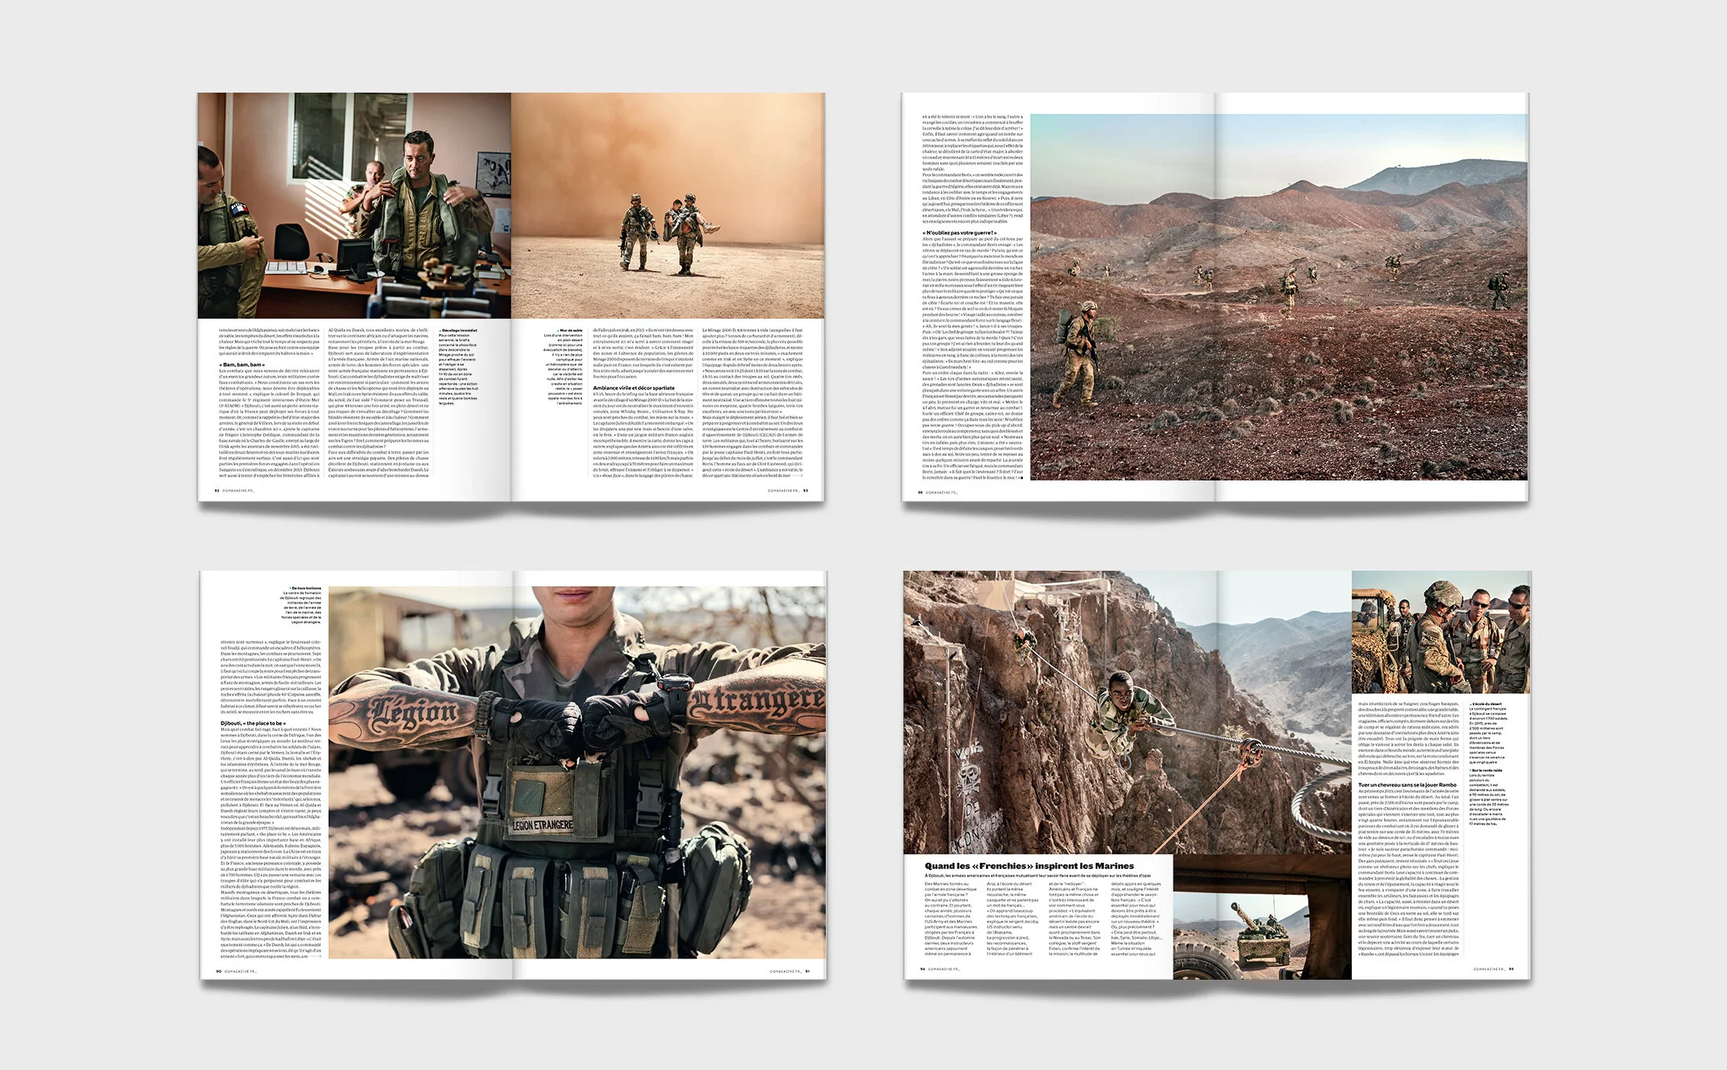This screenshot has width=1727, height=1070.
Task: Click the group of soldiers beside vehicle photo
Action: (x=1441, y=632)
